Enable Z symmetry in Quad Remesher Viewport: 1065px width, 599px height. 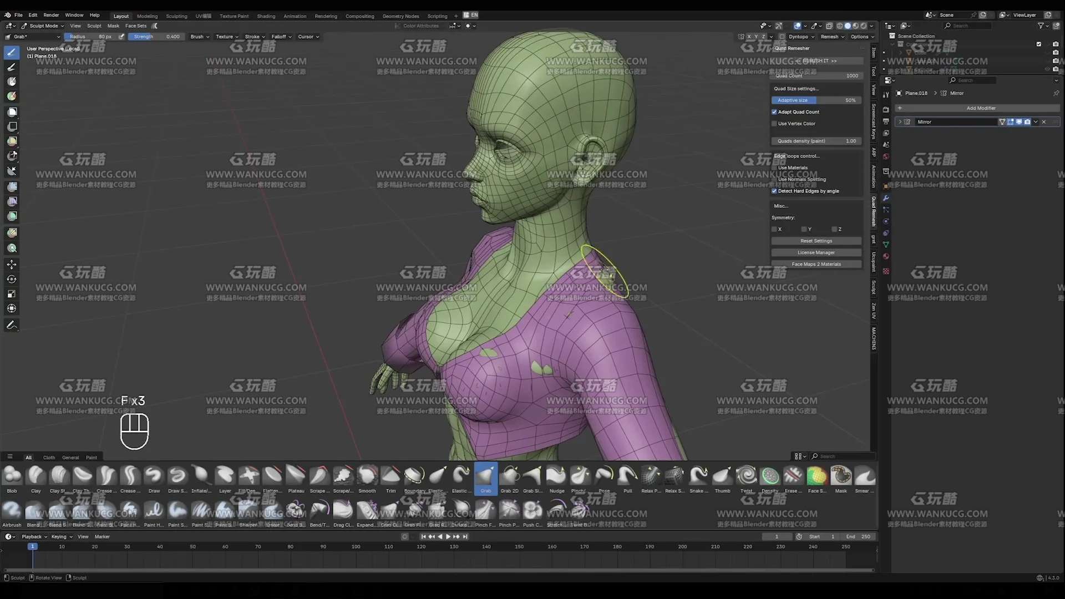pyautogui.click(x=834, y=229)
